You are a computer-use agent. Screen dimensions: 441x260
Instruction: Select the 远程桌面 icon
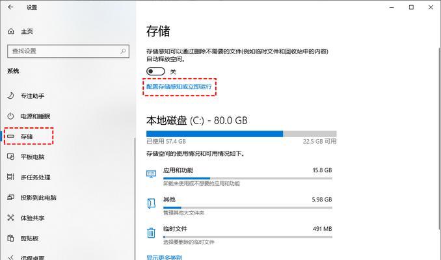coord(10,257)
